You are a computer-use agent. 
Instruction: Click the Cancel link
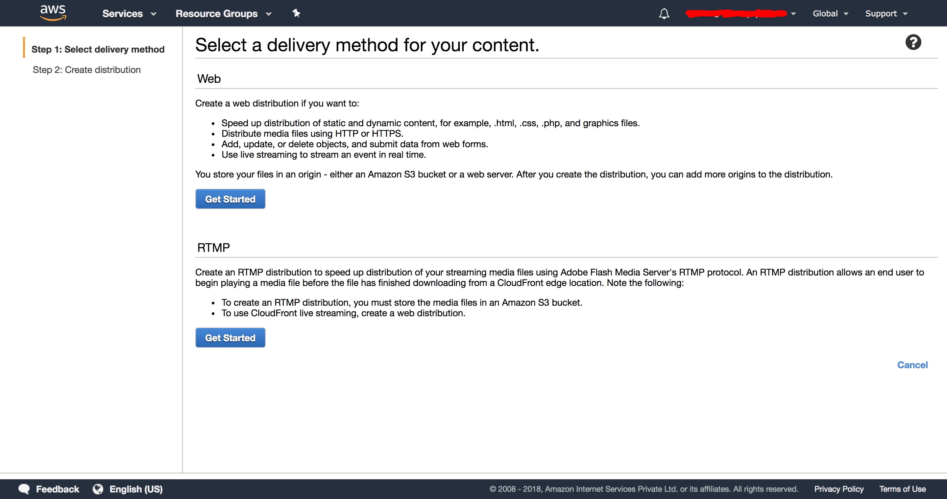[x=912, y=365]
